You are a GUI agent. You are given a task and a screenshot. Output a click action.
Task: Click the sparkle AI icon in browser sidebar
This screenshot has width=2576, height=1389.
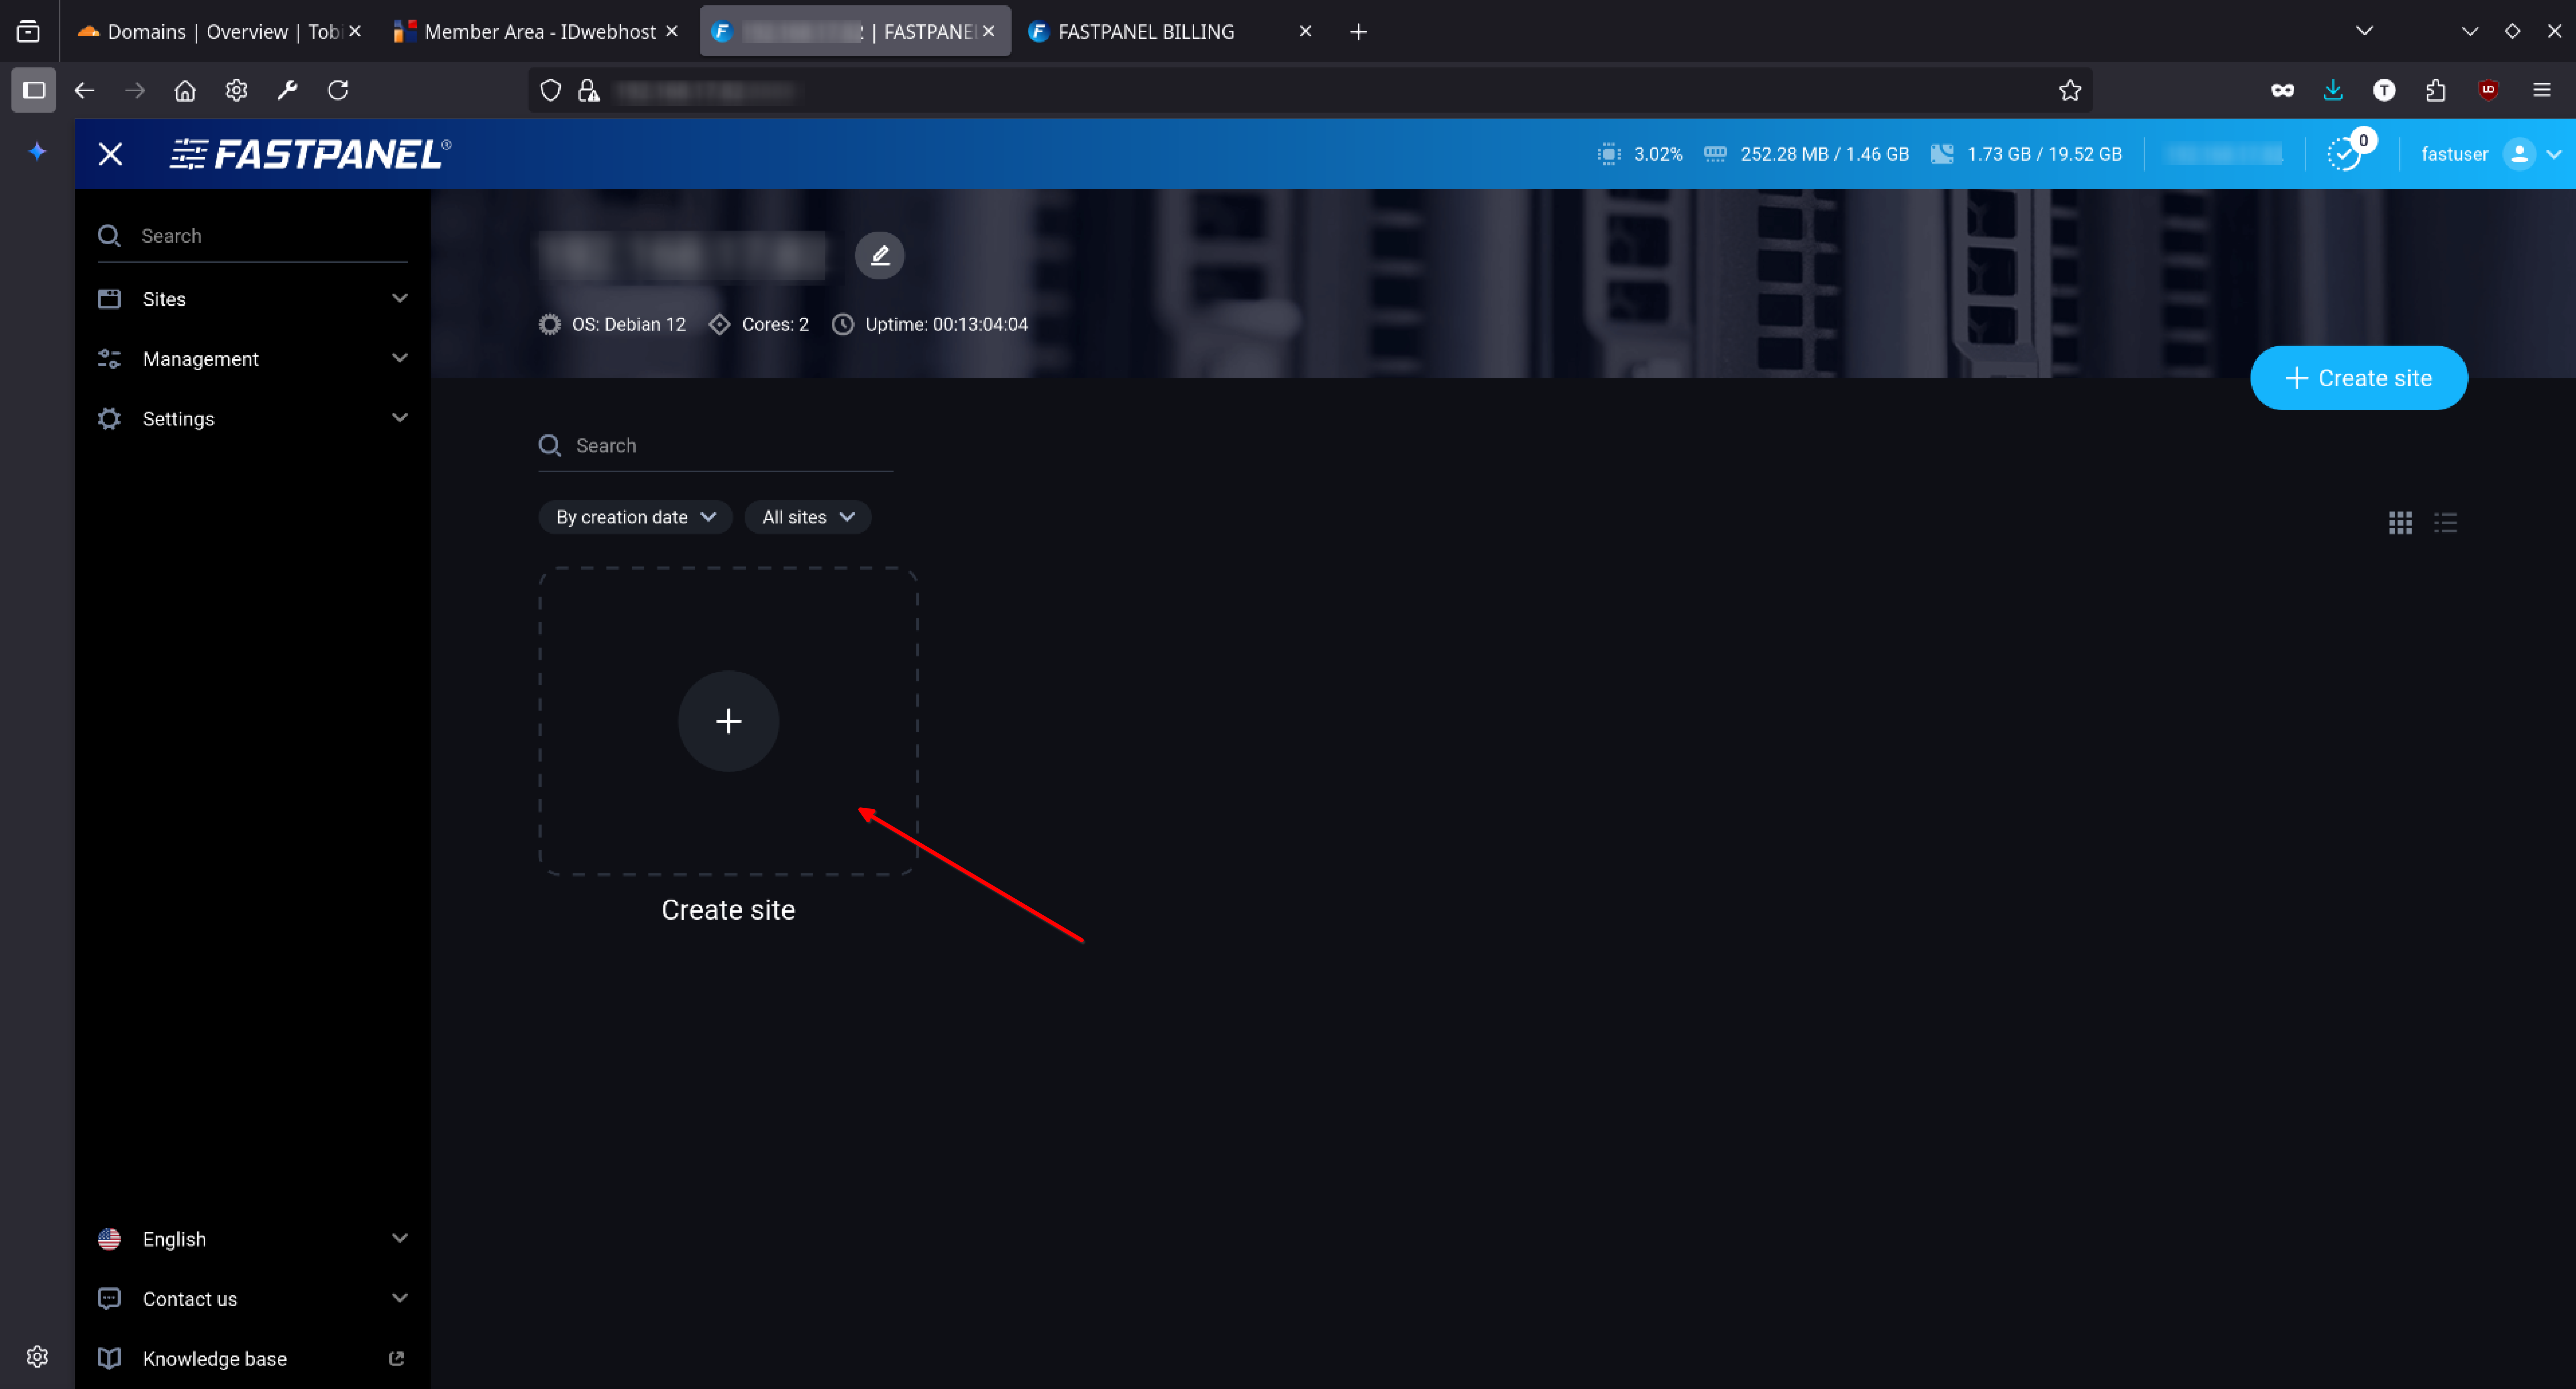tap(37, 151)
